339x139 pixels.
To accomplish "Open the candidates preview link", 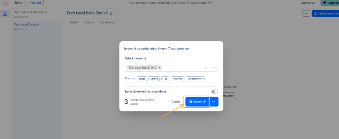I will pyautogui.click(x=134, y=103).
